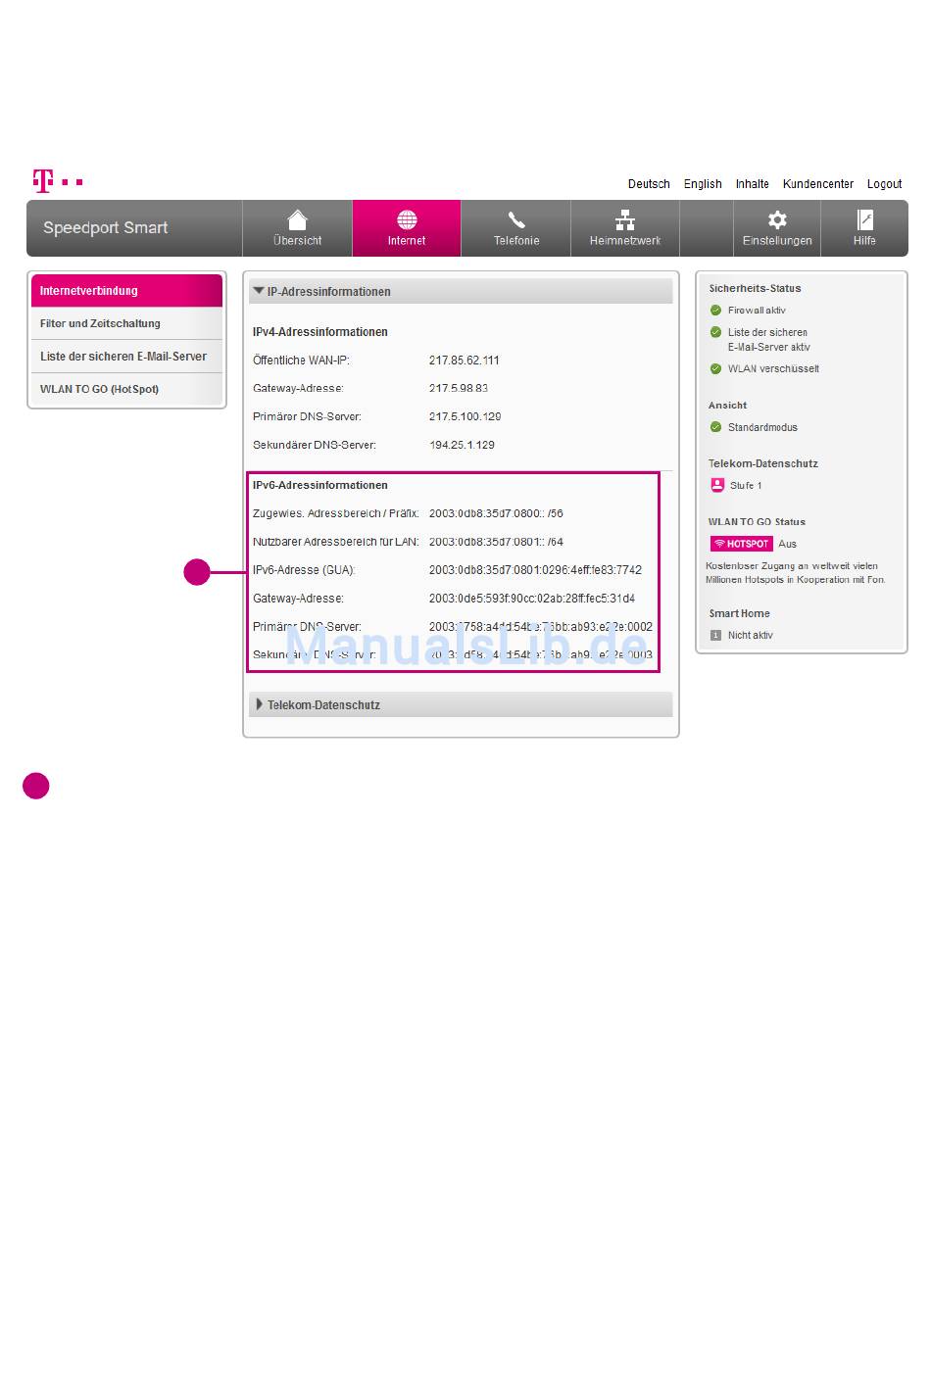Click Aus status beside HOTSPOT
Viewport: 931px width, 1396px height.
(x=788, y=544)
